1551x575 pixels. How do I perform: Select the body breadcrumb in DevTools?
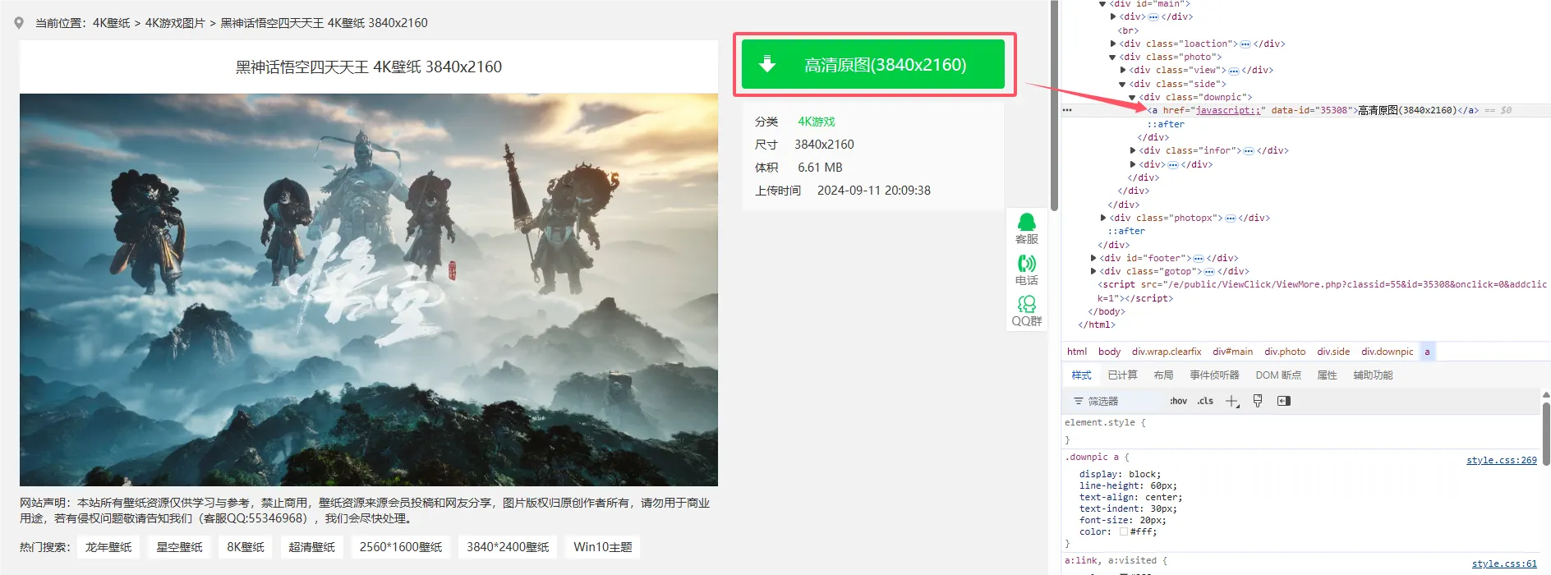pos(1109,352)
